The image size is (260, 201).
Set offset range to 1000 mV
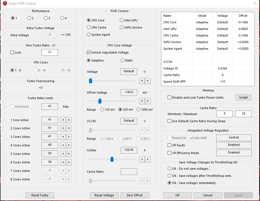click(145, 110)
